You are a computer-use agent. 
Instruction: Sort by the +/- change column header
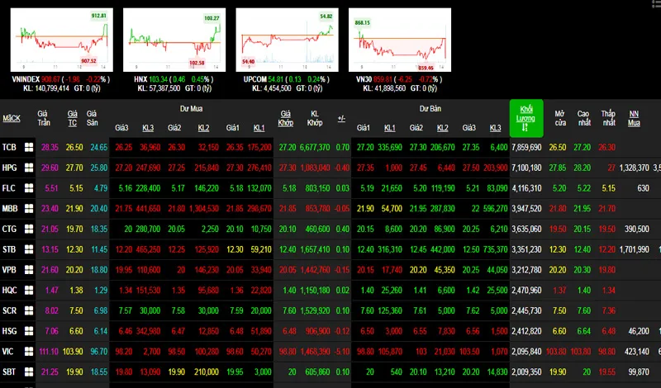tap(341, 119)
